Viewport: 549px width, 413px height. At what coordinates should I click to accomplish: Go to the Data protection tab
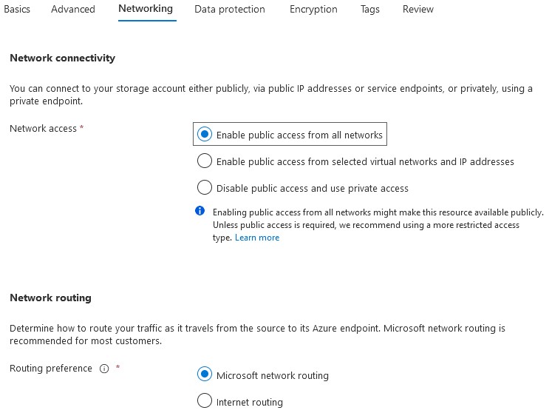click(x=230, y=9)
